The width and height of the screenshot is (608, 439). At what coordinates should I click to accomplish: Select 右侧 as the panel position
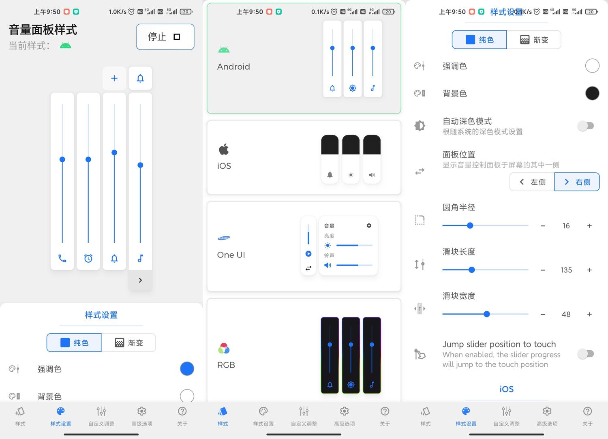click(x=576, y=182)
